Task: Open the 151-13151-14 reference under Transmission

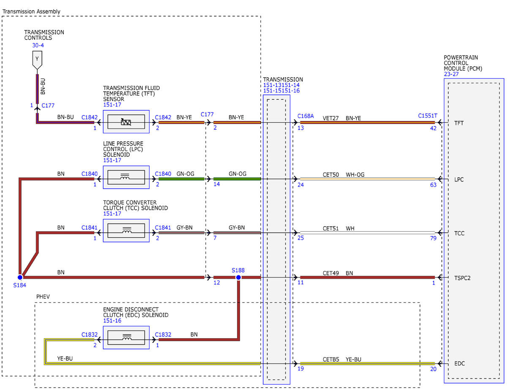Action: pos(281,85)
